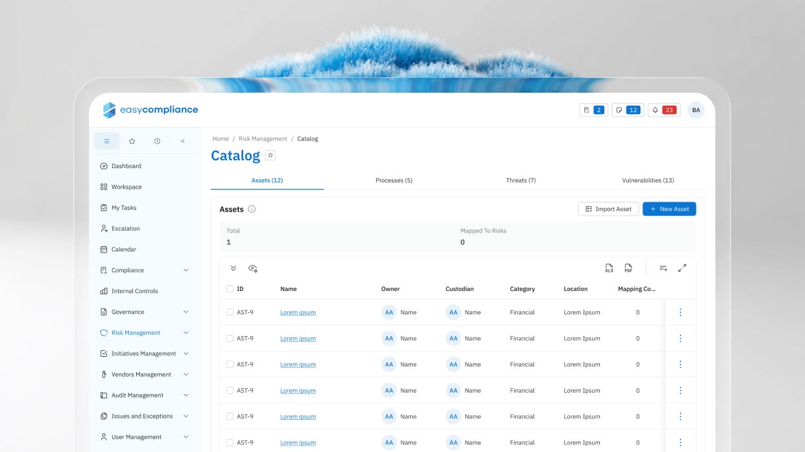Open the BA user avatar menu
Image resolution: width=805 pixels, height=452 pixels.
tap(696, 110)
